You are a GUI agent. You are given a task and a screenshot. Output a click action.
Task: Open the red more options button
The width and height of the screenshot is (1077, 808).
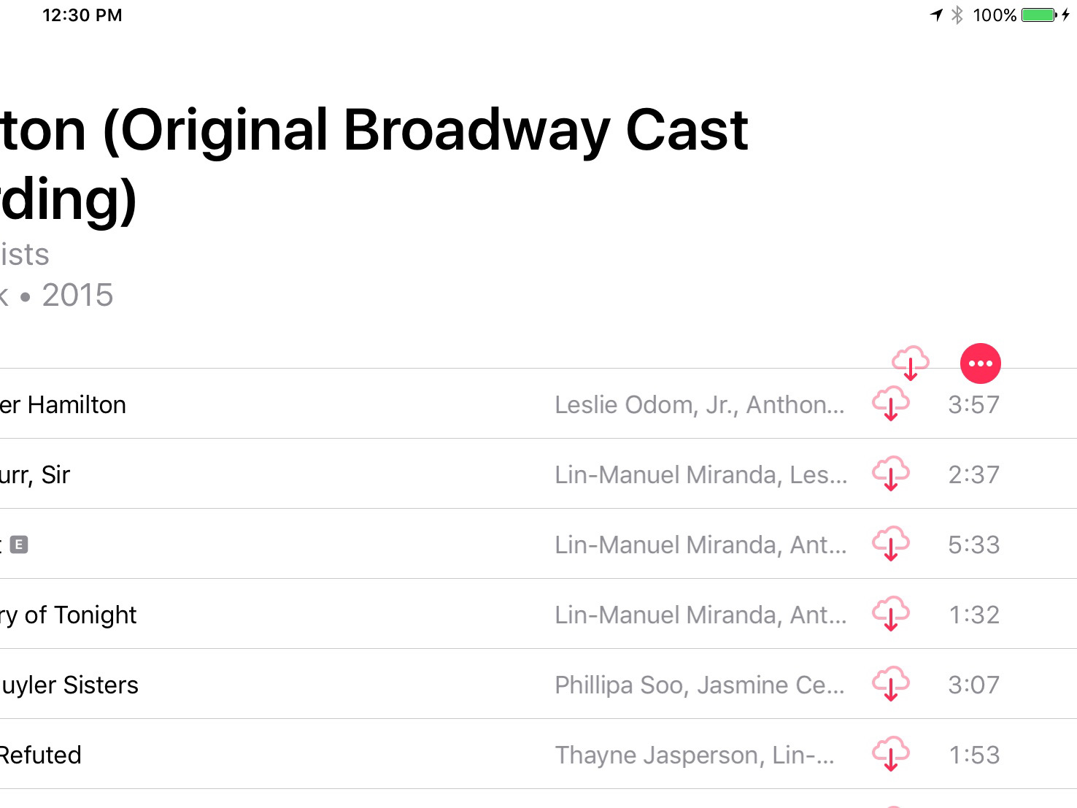coord(980,363)
